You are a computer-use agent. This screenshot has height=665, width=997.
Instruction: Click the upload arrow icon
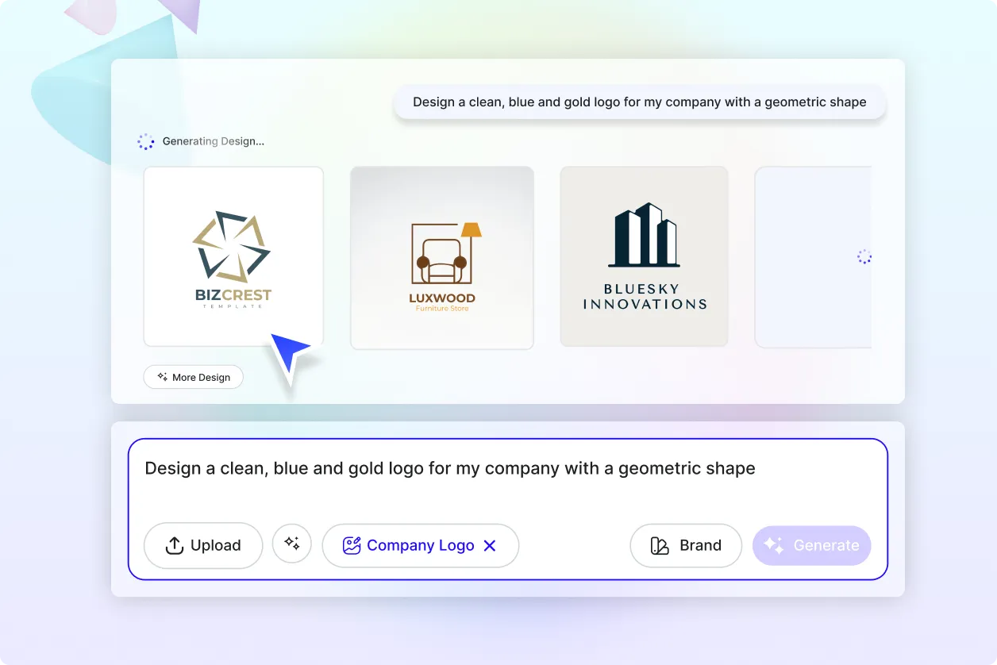coord(174,545)
